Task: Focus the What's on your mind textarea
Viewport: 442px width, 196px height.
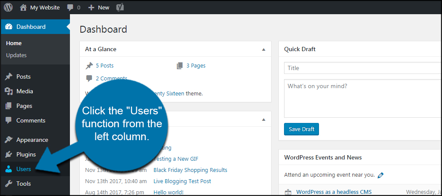Action: [363, 98]
